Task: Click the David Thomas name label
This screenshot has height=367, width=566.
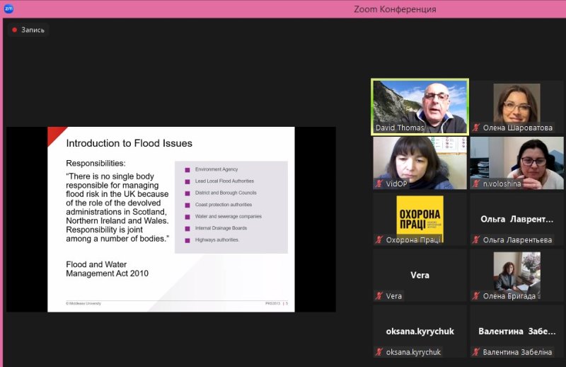Action: point(400,128)
